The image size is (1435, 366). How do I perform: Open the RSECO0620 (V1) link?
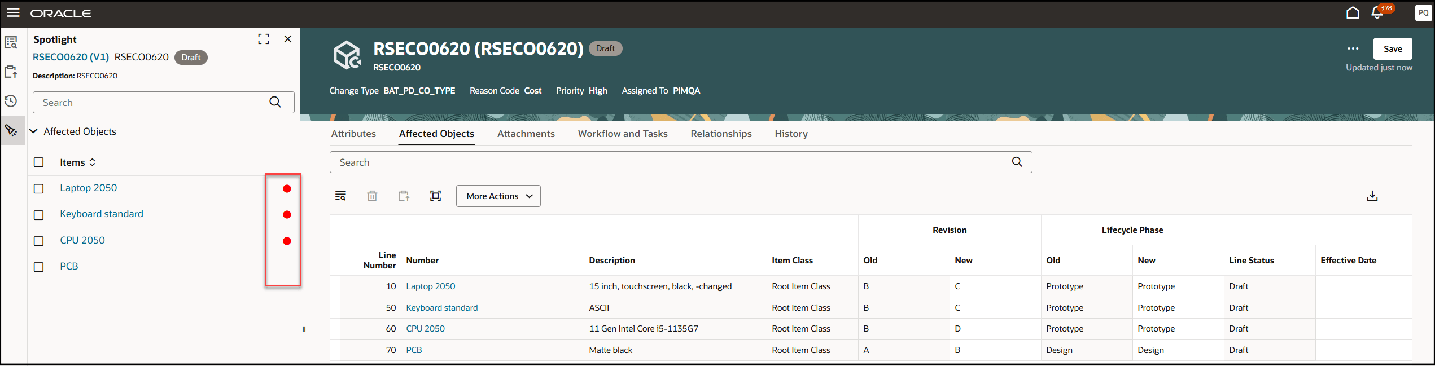click(71, 57)
